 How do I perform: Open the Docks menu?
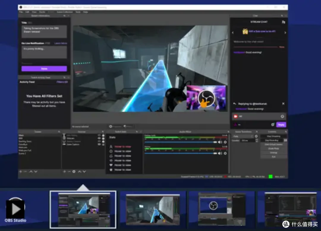click(x=42, y=12)
